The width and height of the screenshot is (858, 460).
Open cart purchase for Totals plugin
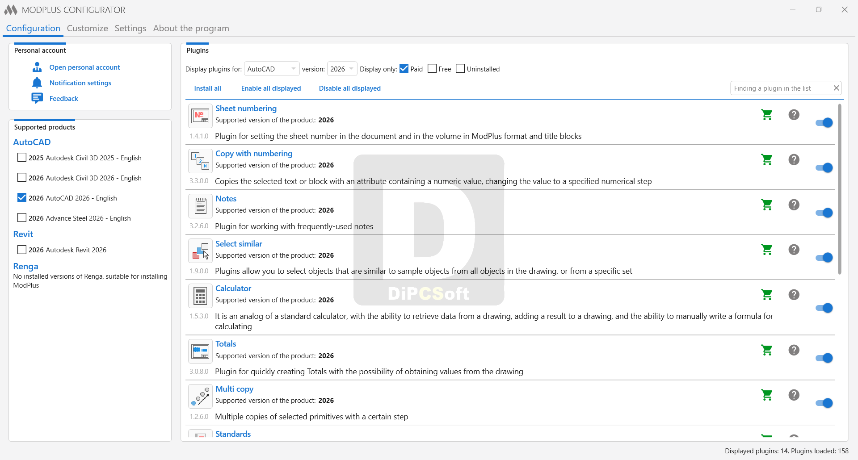tap(767, 350)
